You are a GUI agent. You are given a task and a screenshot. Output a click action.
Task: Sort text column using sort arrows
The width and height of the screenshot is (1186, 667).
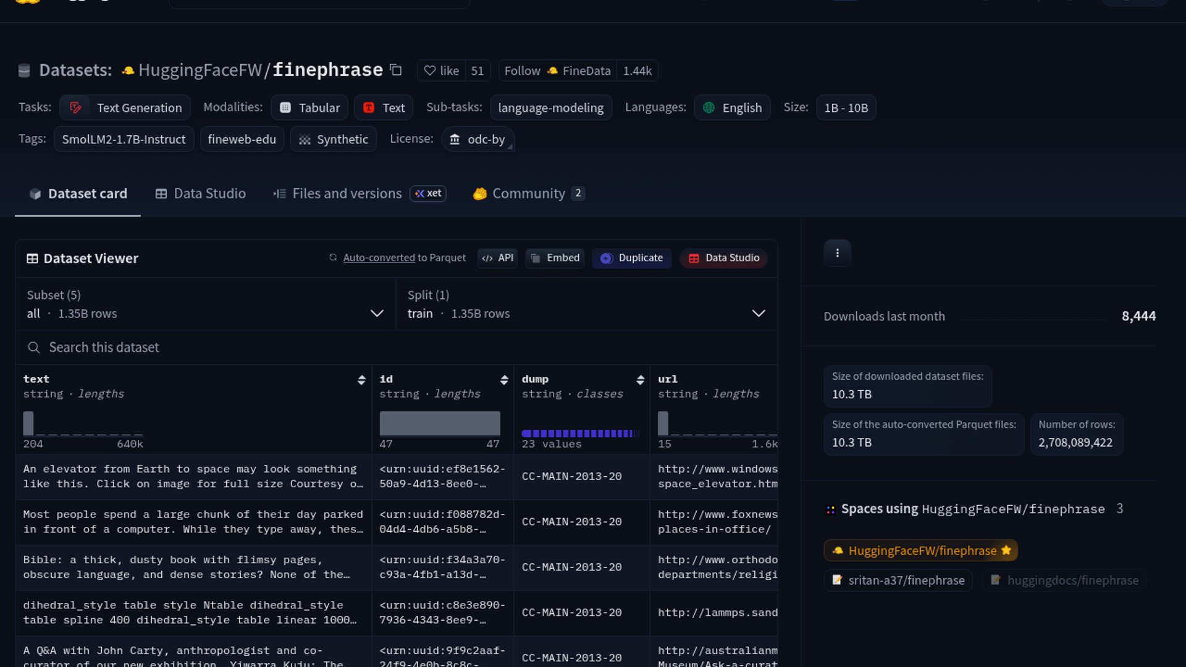click(361, 380)
